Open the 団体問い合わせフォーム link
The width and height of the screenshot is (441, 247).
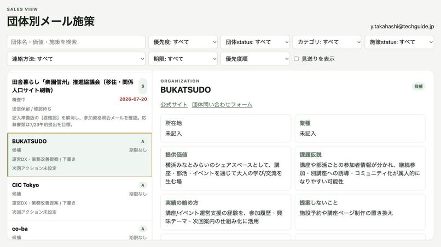coord(222,105)
